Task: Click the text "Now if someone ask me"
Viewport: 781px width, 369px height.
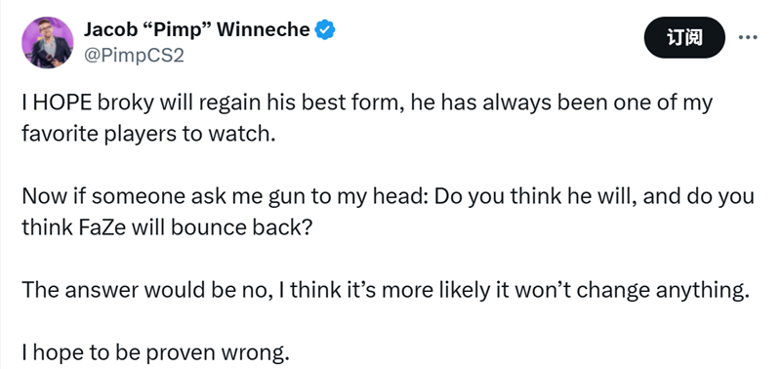Action: (143, 196)
